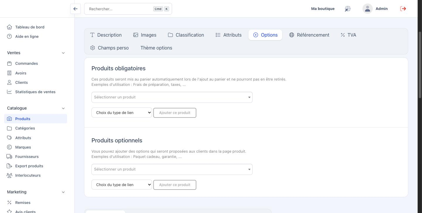The width and height of the screenshot is (422, 213).
Task: Click the Export produits file icon
Action: tap(9, 166)
